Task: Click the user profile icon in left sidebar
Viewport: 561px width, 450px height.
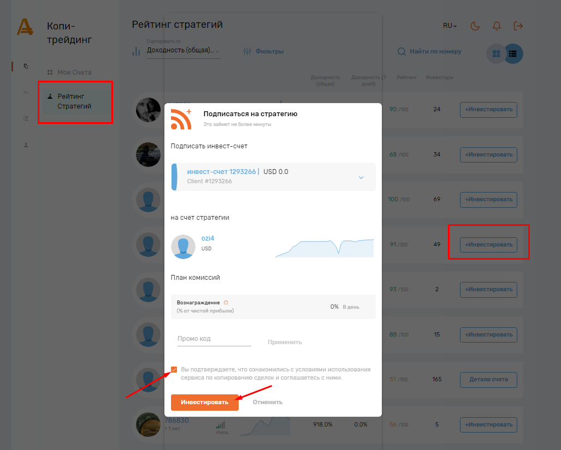Action: coord(26,145)
